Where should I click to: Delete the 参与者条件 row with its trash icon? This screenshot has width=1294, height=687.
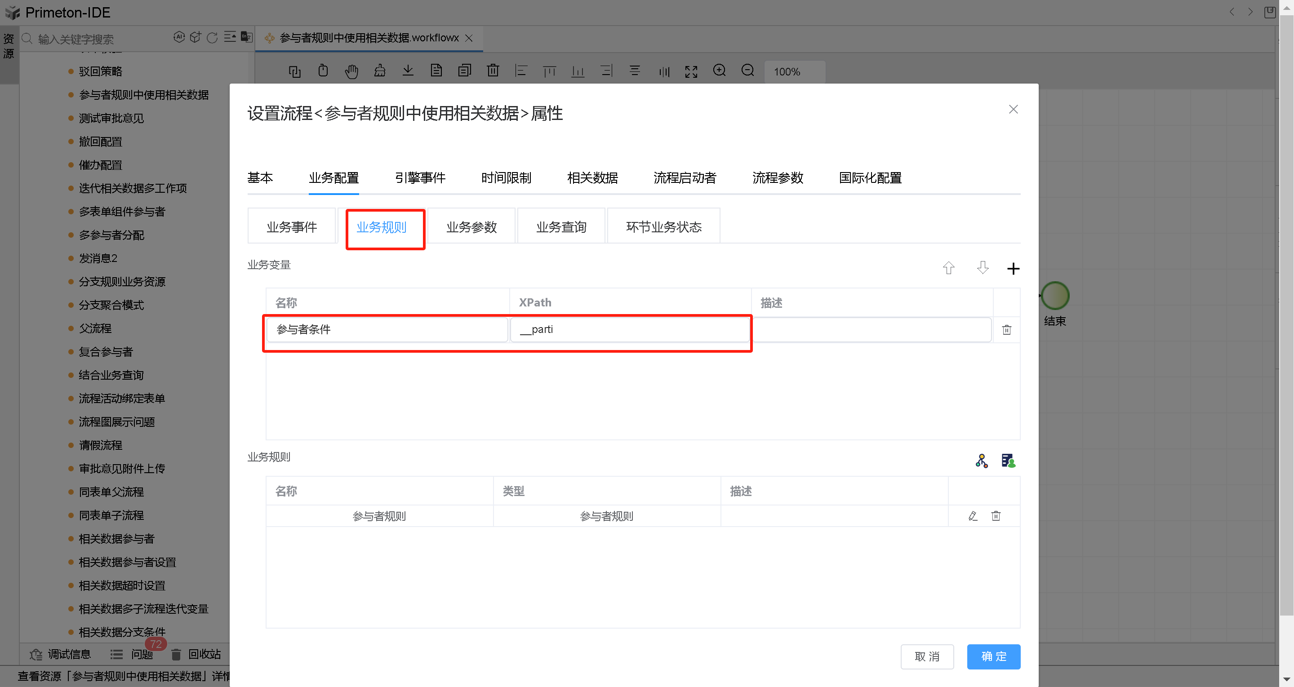[1007, 329]
